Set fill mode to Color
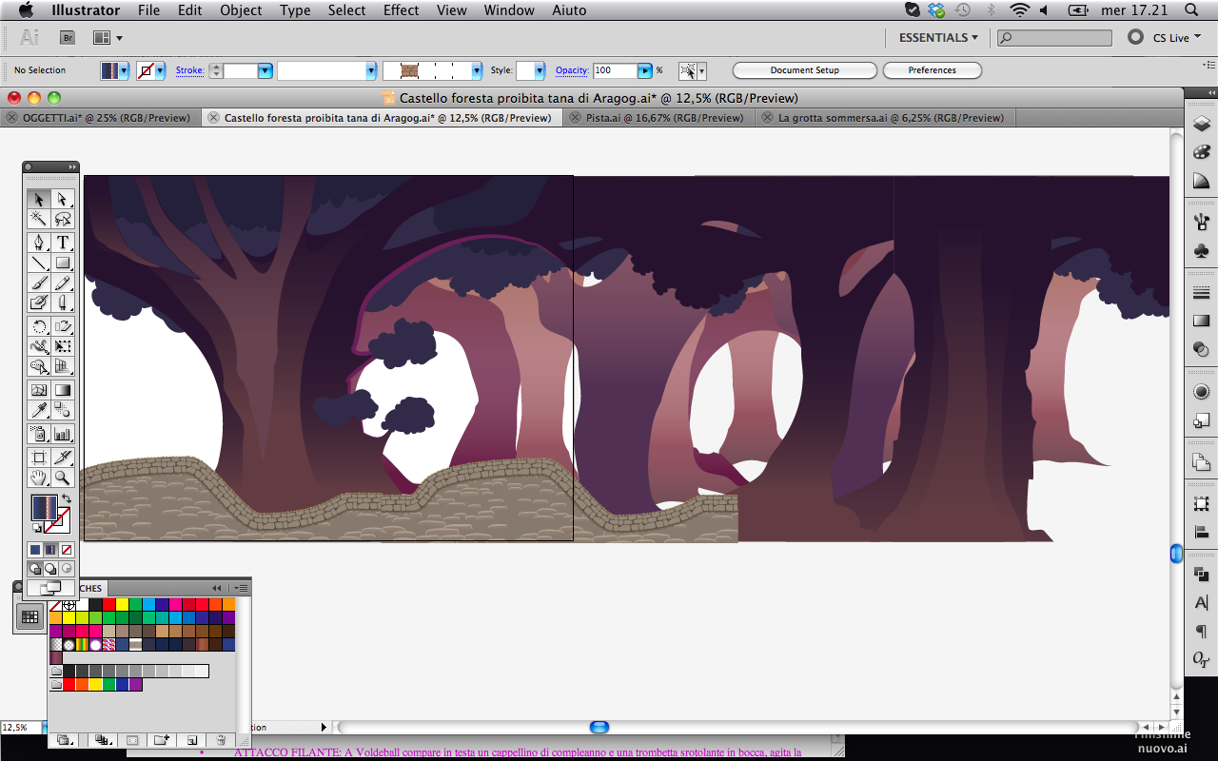 pos(35,550)
